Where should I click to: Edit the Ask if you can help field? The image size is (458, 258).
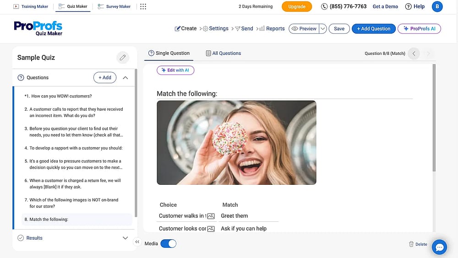click(x=248, y=229)
